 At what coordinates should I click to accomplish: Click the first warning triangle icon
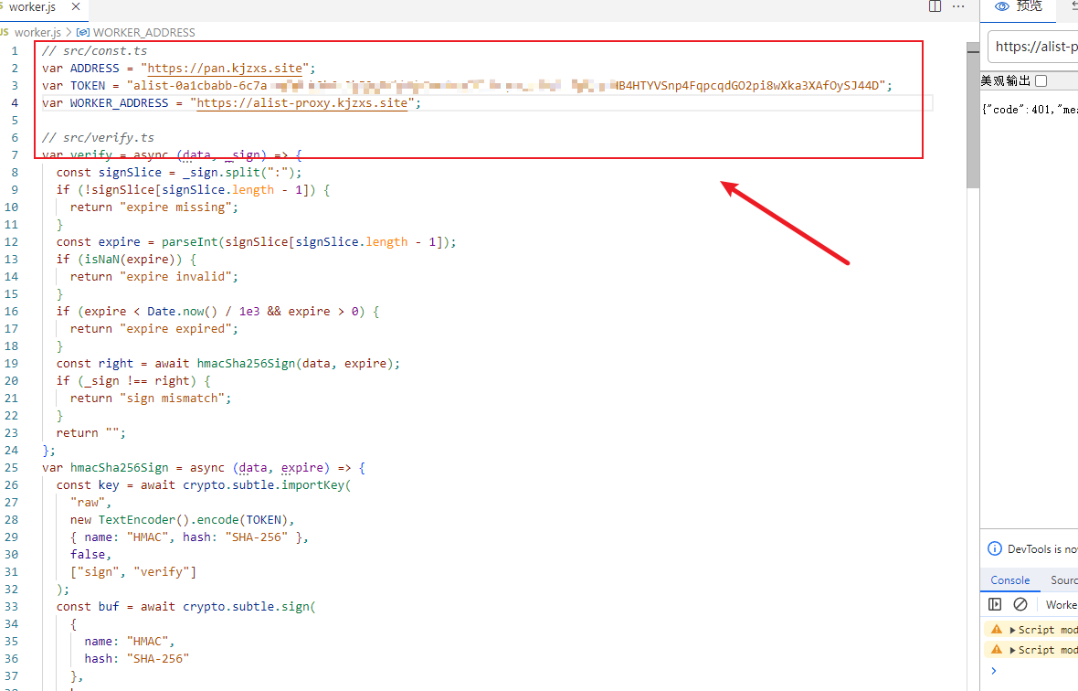tap(997, 630)
